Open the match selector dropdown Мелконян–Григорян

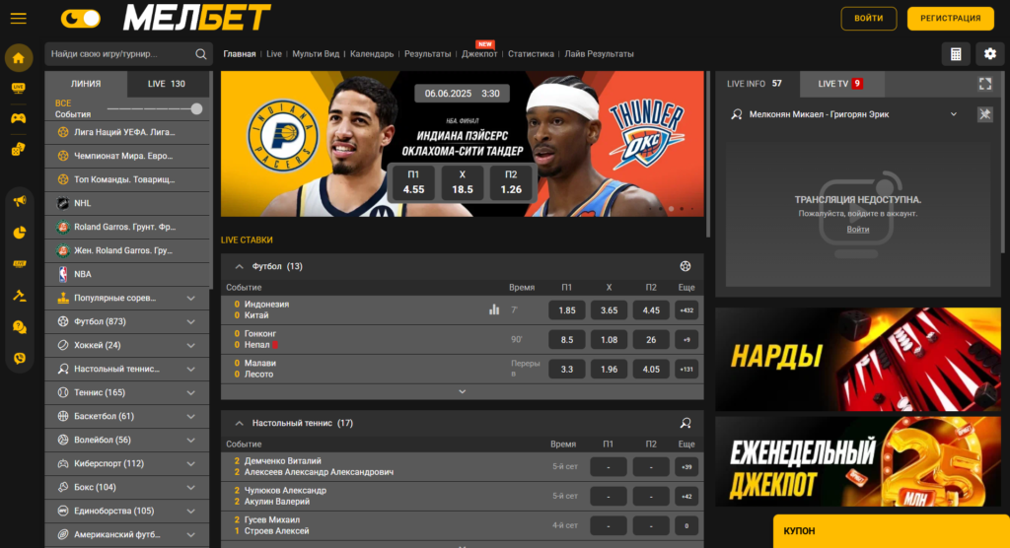click(x=954, y=114)
